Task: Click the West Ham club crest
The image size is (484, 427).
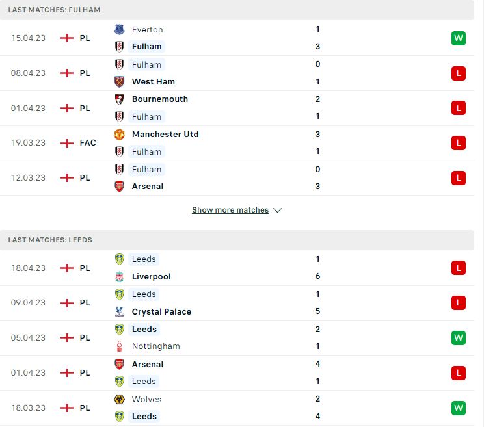Action: coord(119,82)
